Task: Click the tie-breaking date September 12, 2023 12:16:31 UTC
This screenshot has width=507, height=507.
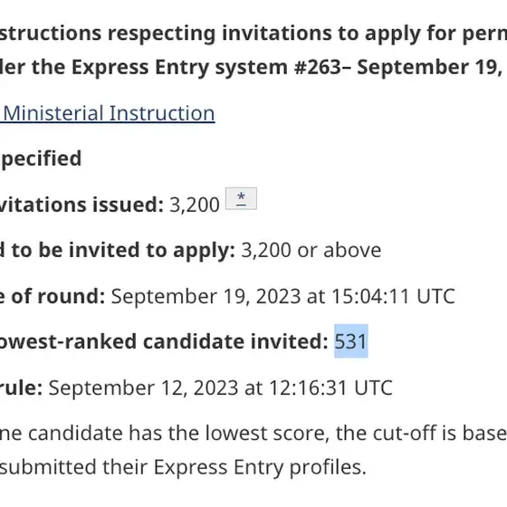Action: tap(221, 387)
